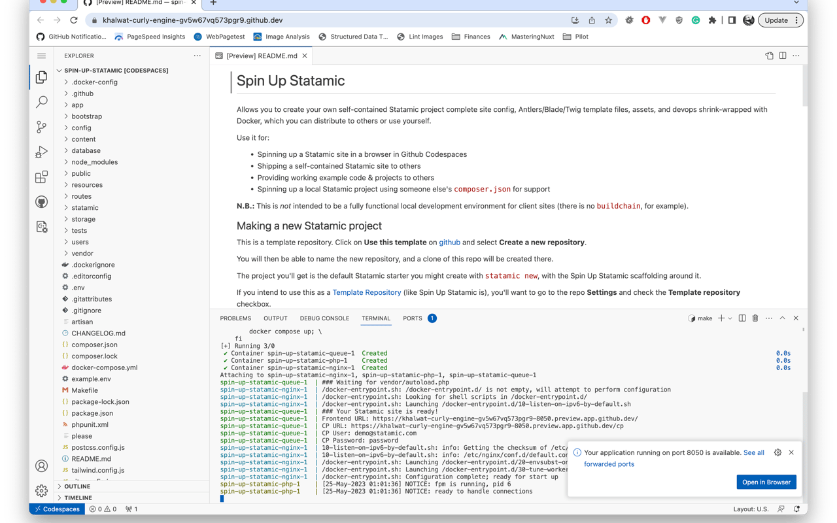Click the Codespaces remote indicator
This screenshot has width=837, height=523.
[58, 509]
